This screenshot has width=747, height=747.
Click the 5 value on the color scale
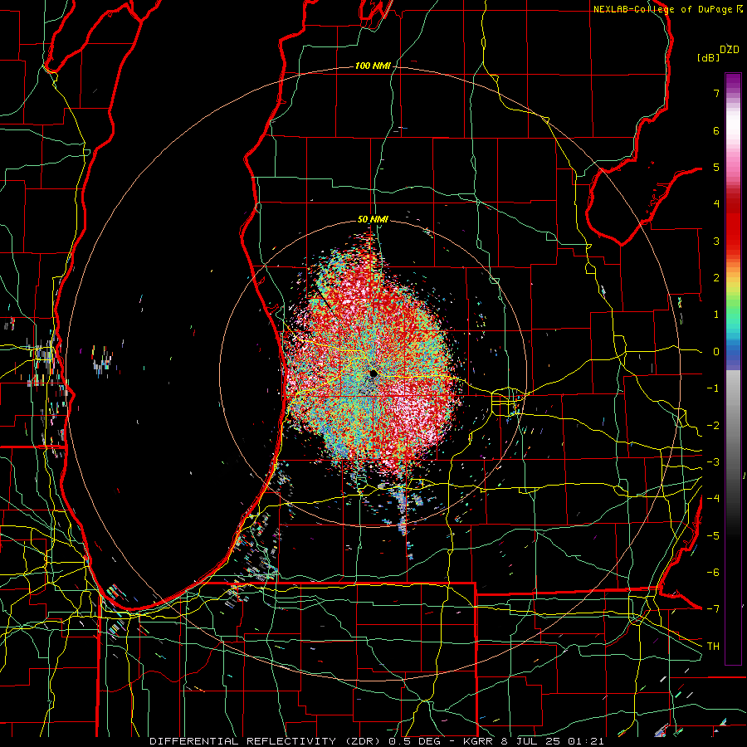pyautogui.click(x=716, y=167)
